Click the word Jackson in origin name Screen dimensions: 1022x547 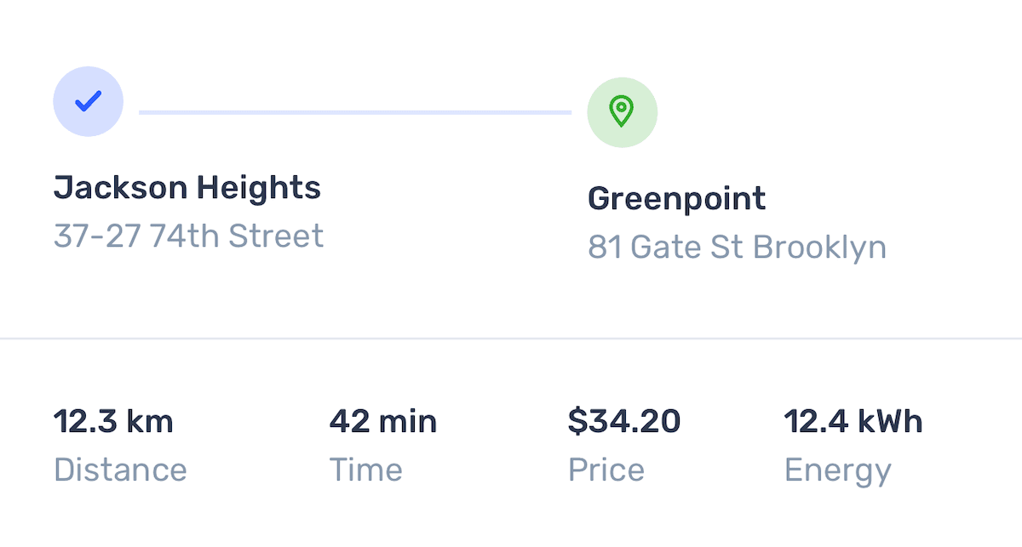pyautogui.click(x=121, y=188)
